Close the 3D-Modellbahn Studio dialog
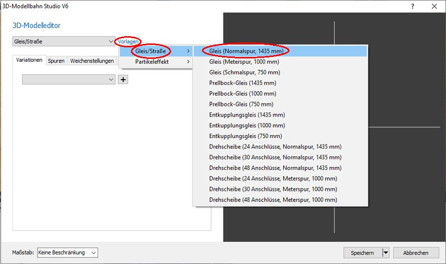 (x=434, y=7)
